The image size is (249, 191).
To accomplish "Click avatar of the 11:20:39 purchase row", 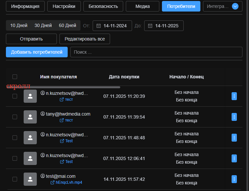I will (x=30, y=96).
